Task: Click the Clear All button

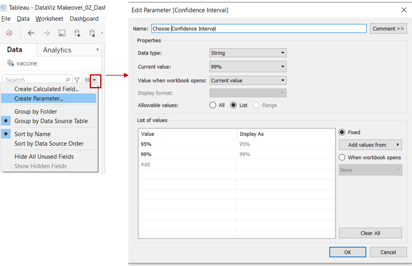Action: click(x=370, y=233)
